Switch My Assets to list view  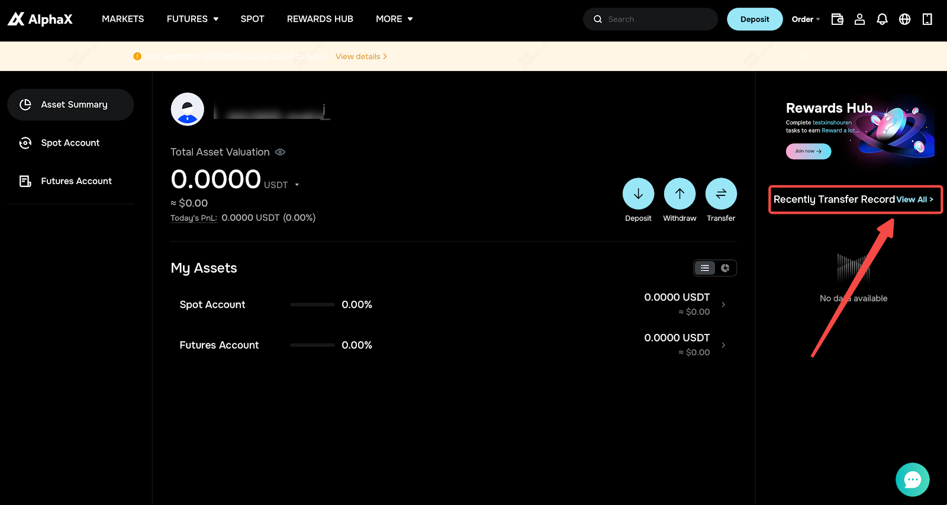[x=705, y=268]
